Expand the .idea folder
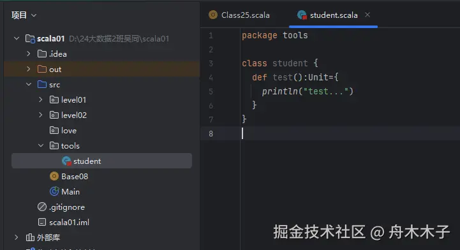Viewport: 460px width, 250px height. [x=29, y=54]
